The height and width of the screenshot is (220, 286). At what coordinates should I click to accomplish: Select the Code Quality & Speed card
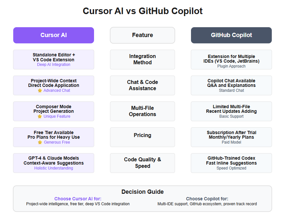[143, 163]
